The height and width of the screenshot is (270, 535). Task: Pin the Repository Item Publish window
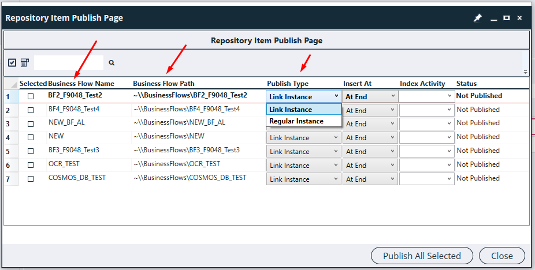[x=477, y=18]
